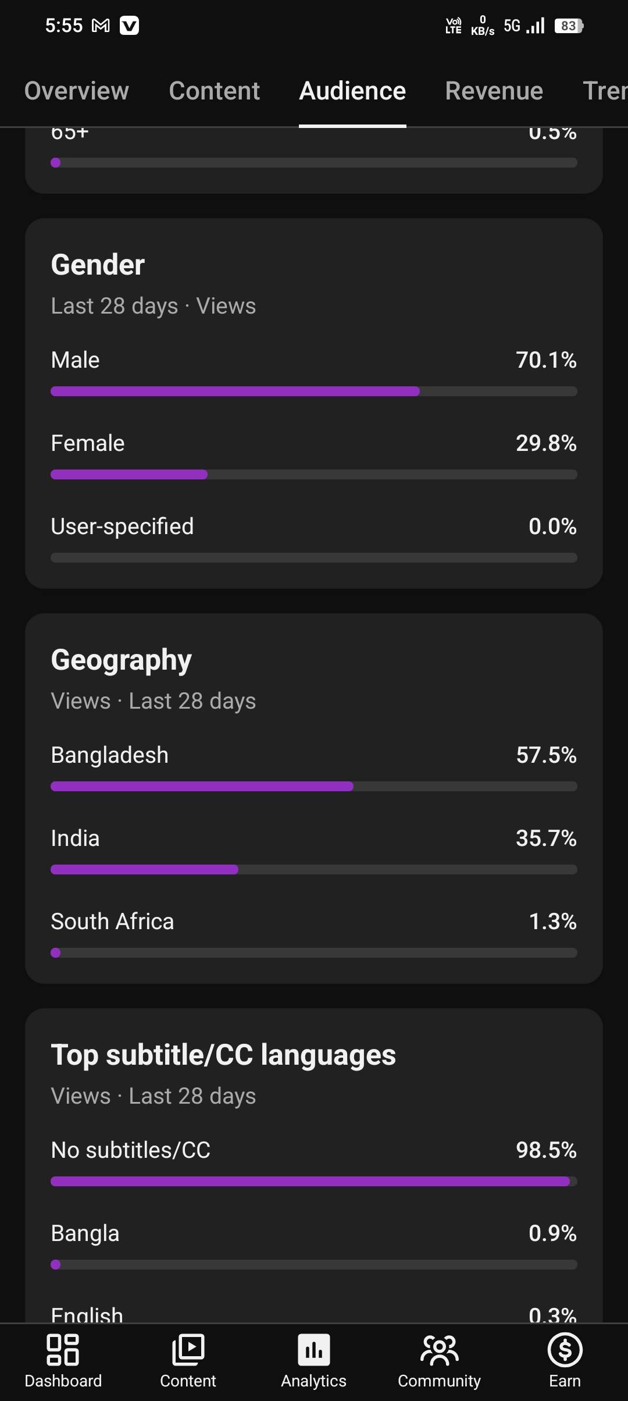Open the Geography card heading
628x1401 pixels.
[x=121, y=660]
